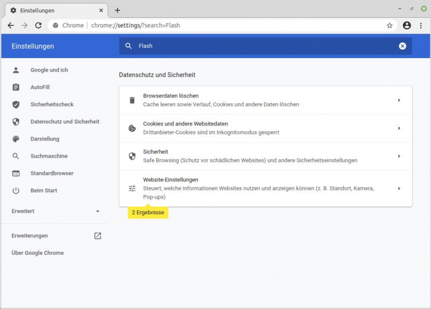Open Über Google Chrome link
This screenshot has height=309, width=431.
tap(38, 253)
